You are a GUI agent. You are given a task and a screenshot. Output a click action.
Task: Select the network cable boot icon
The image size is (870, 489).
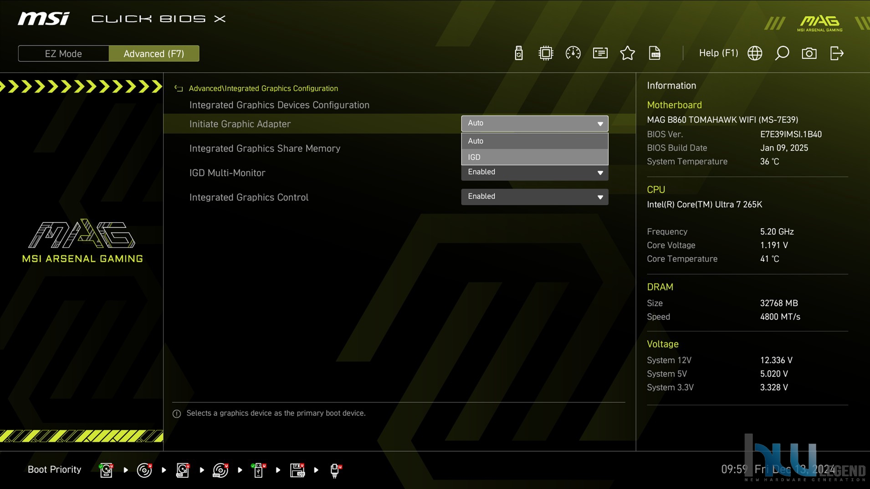(x=335, y=470)
